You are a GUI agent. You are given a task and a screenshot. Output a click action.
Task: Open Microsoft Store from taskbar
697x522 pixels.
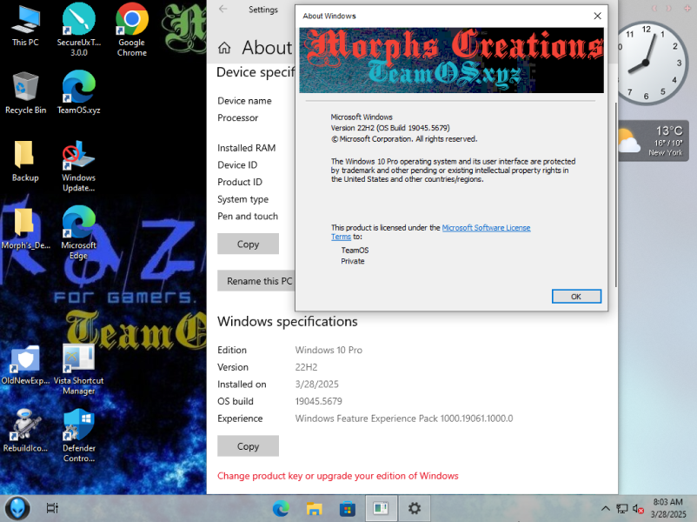pos(347,508)
